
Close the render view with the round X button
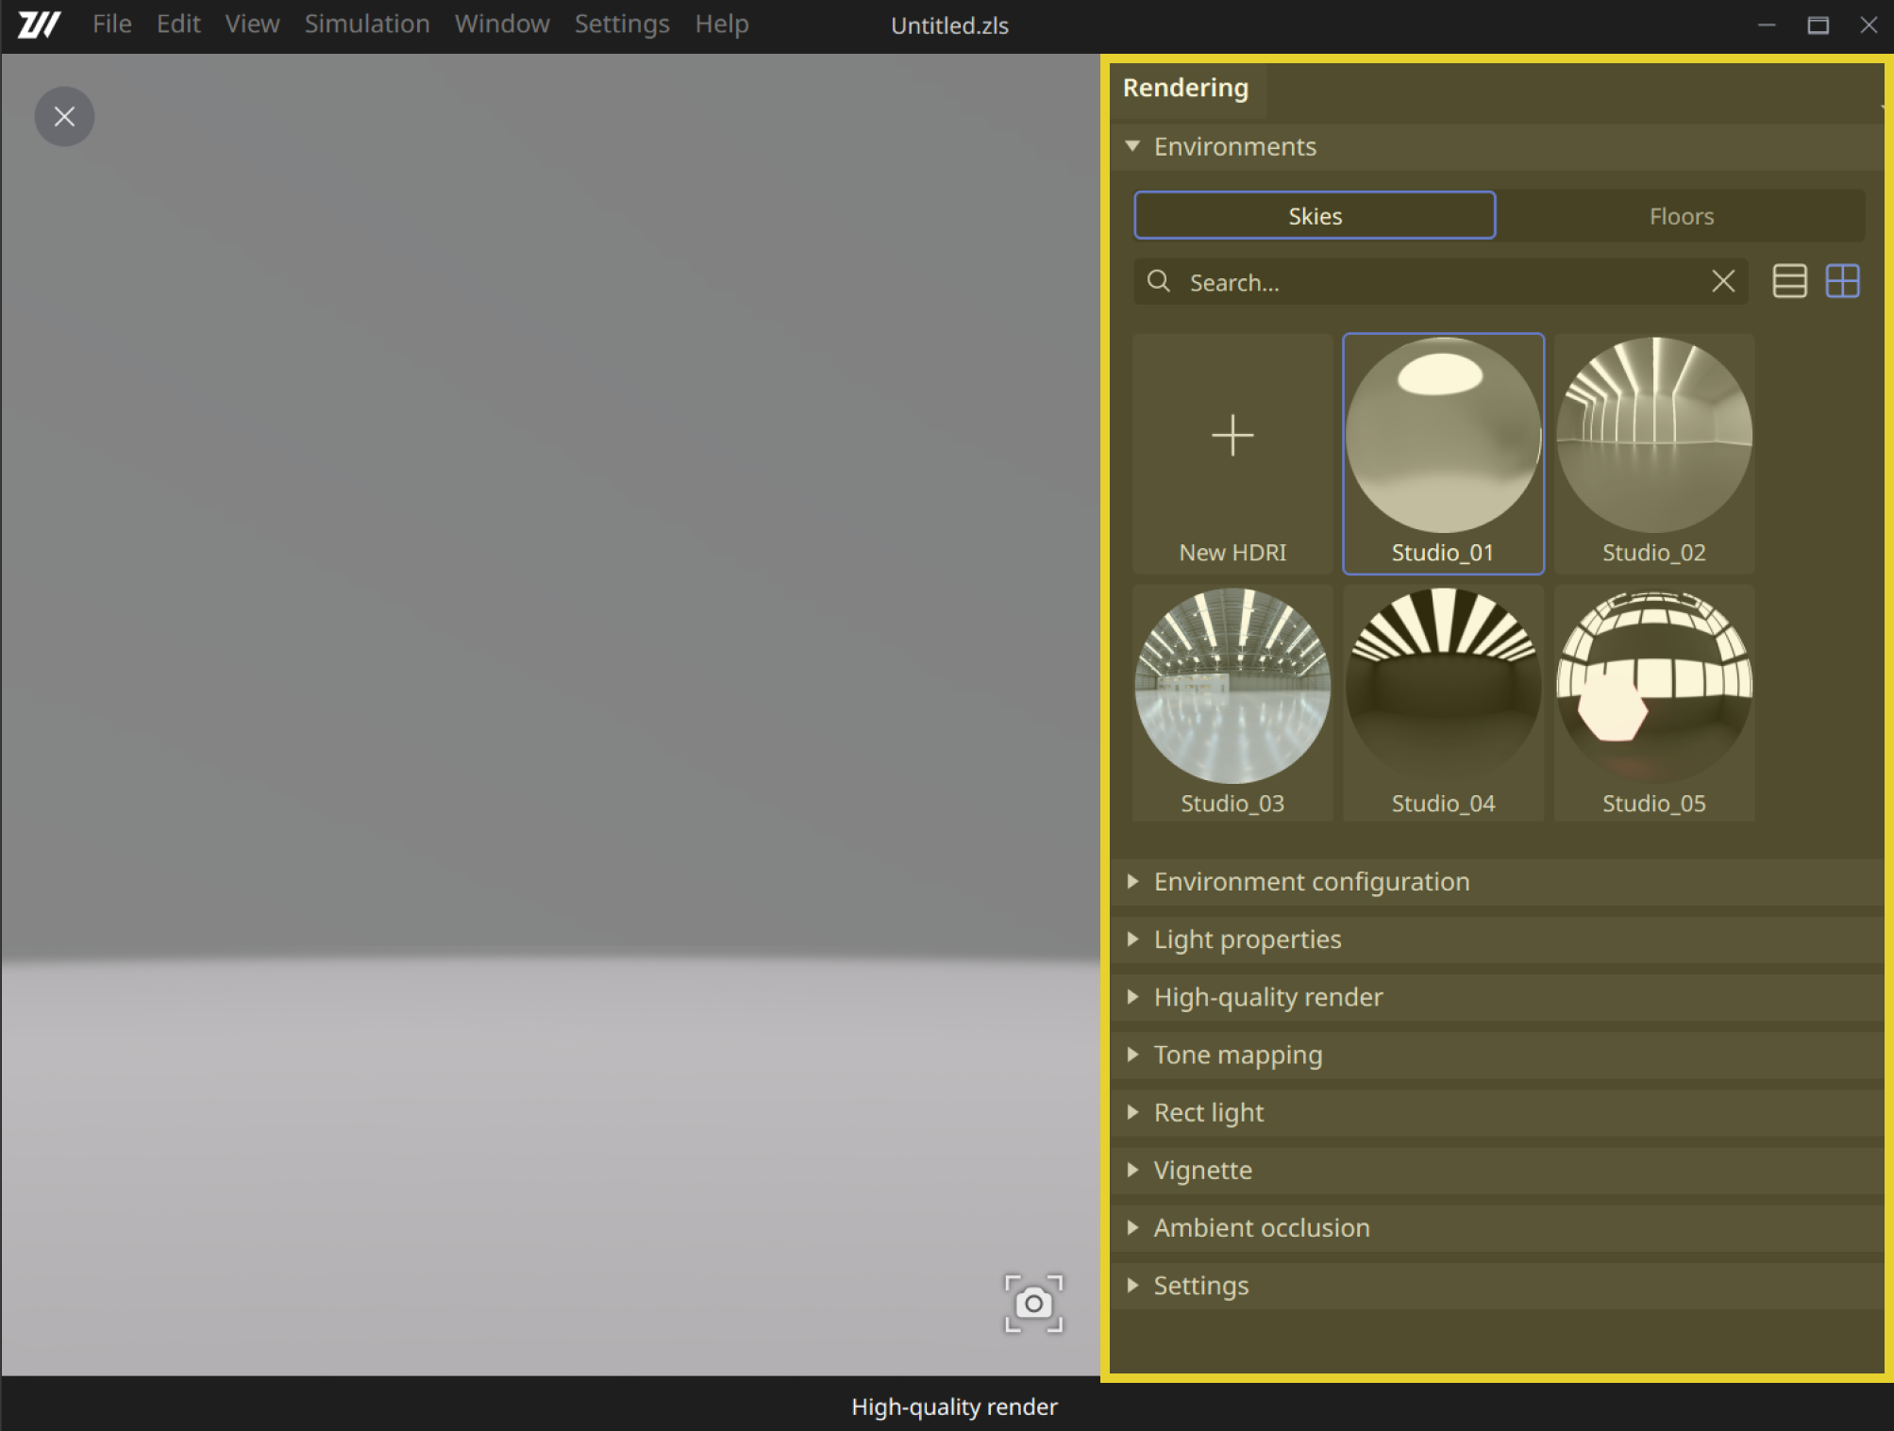click(x=64, y=117)
